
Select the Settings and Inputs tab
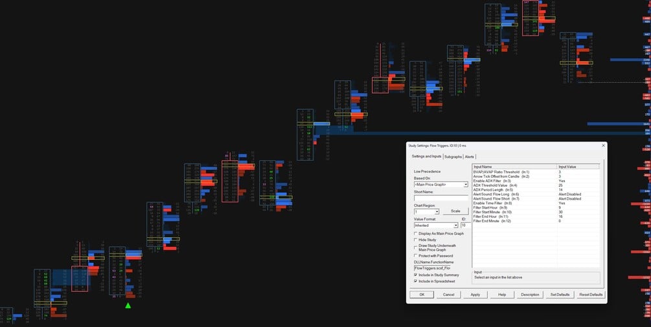point(426,156)
